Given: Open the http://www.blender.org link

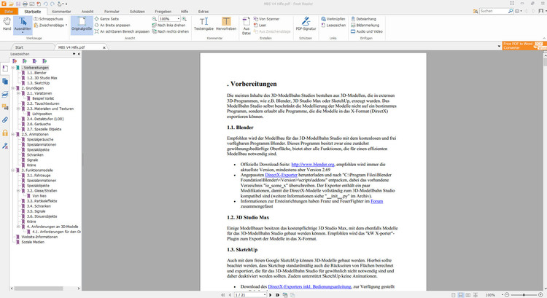Looking at the screenshot, I should 313,165.
